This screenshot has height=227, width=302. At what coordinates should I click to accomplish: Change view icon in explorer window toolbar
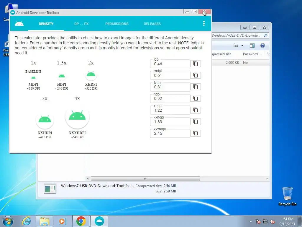point(236,46)
